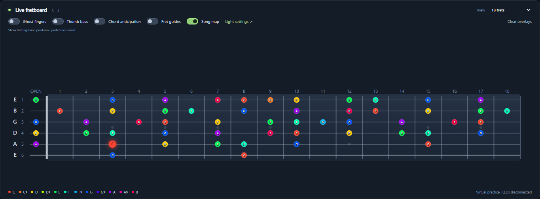Viewport: 540px width, 199px height.
Task: Click the B string 2 label
Action: (x=15, y=111)
